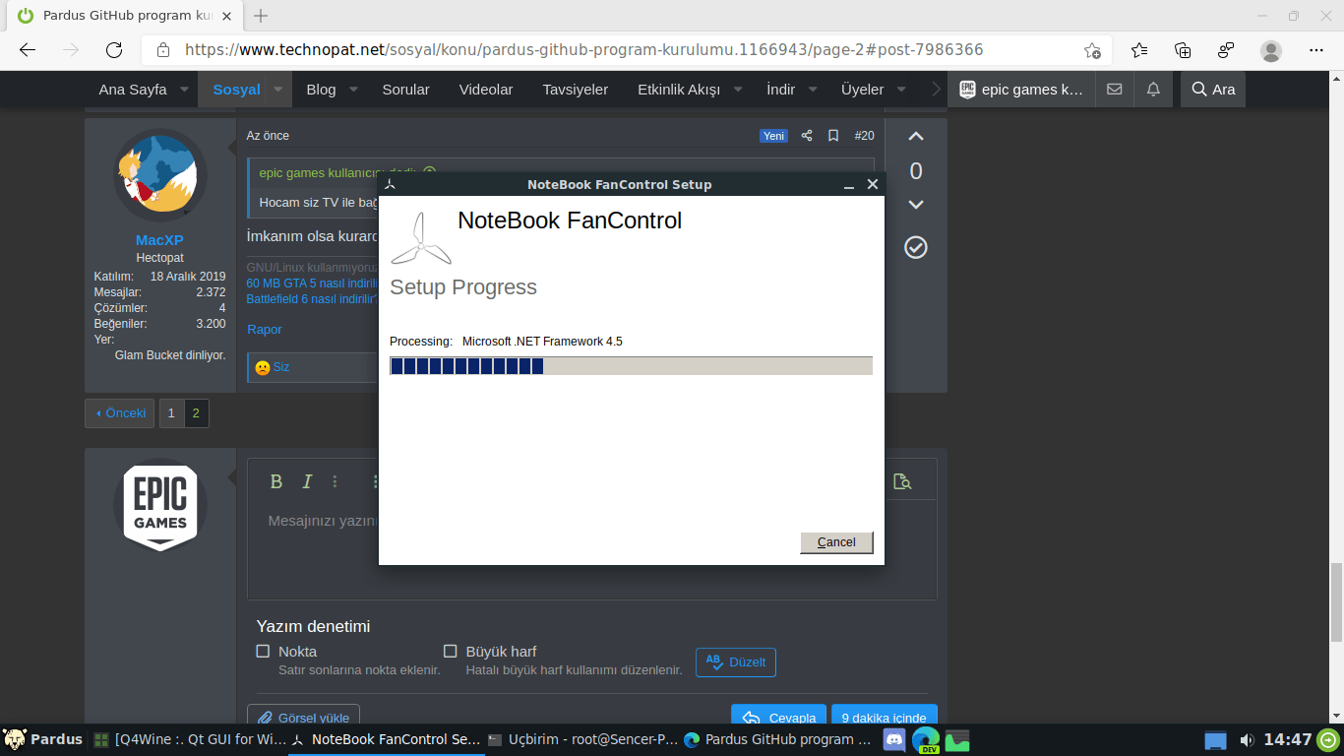The height and width of the screenshot is (756, 1344).
Task: Expand the Sosyal dropdown arrow
Action: (278, 90)
